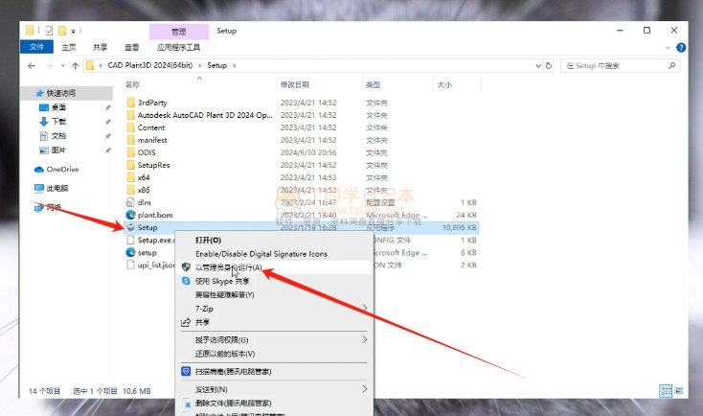The image size is (703, 416).
Task: Switch to large icons view in status bar
Action: click(679, 391)
